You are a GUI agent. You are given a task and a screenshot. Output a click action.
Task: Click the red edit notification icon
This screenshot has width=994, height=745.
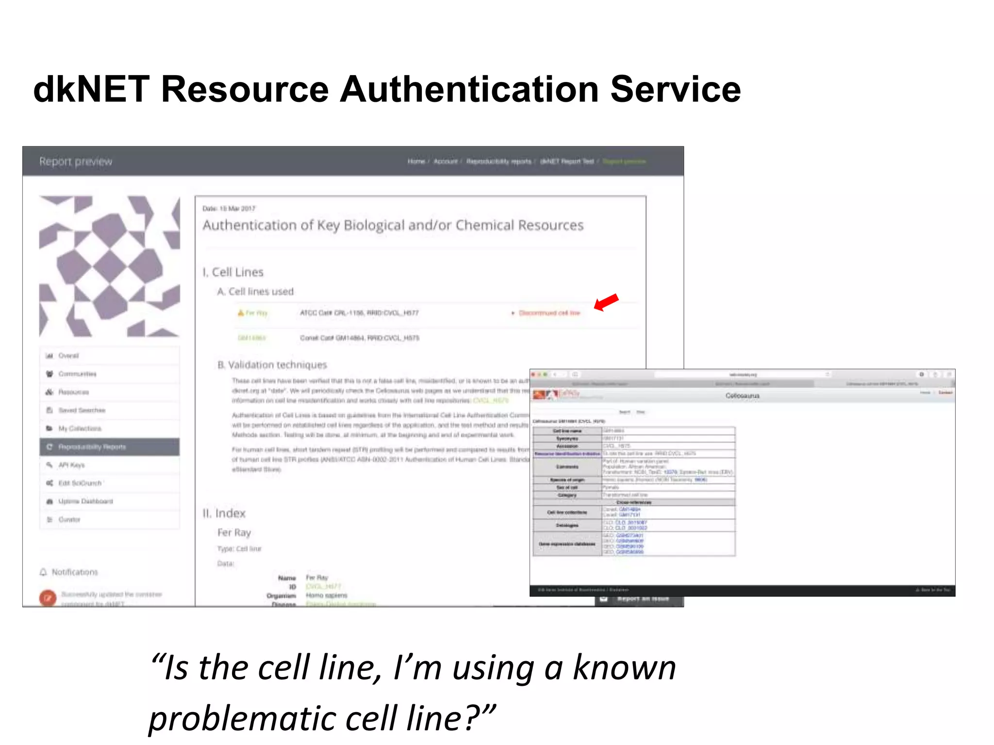(48, 598)
